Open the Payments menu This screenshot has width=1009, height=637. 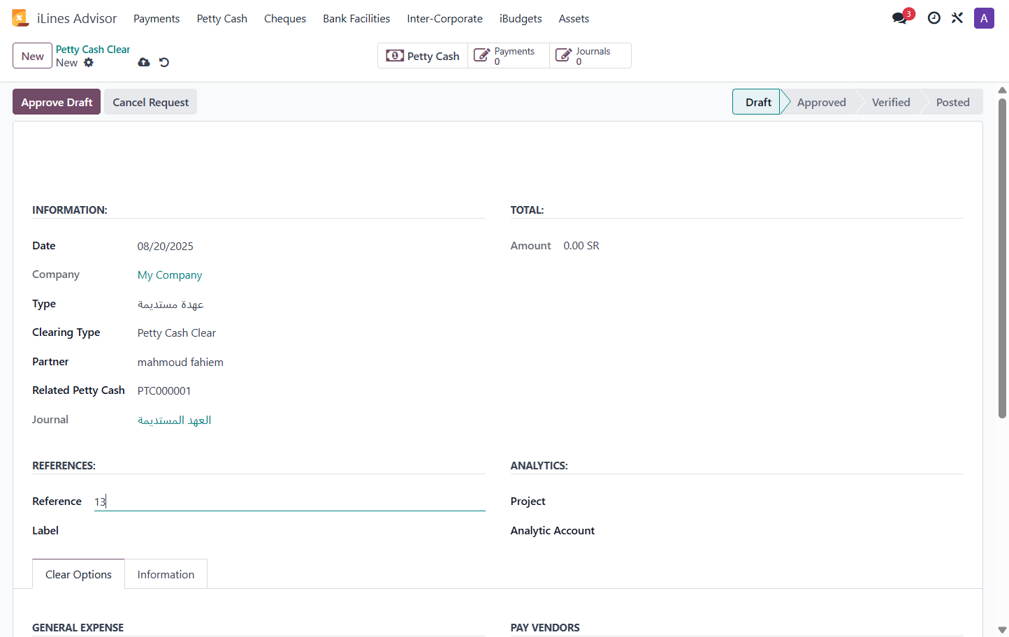(x=157, y=19)
